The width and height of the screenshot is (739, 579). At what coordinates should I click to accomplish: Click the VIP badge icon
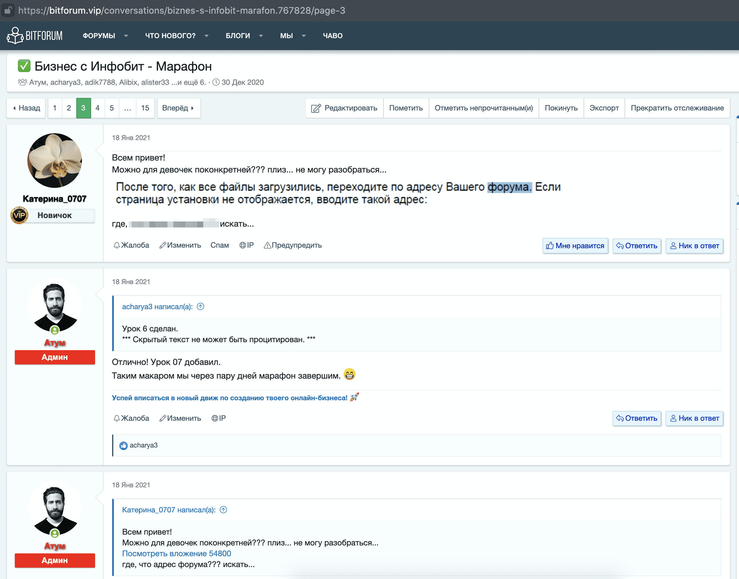point(19,215)
